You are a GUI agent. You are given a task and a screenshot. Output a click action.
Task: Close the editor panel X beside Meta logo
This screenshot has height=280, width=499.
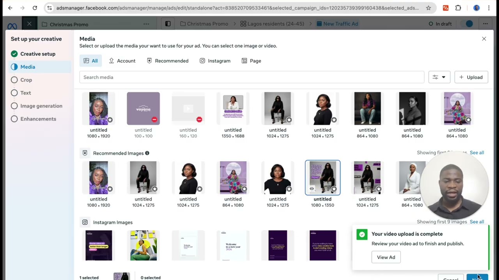click(x=29, y=24)
